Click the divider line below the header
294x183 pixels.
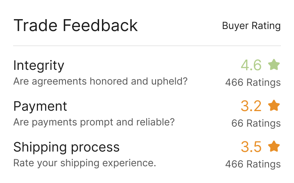147,46
